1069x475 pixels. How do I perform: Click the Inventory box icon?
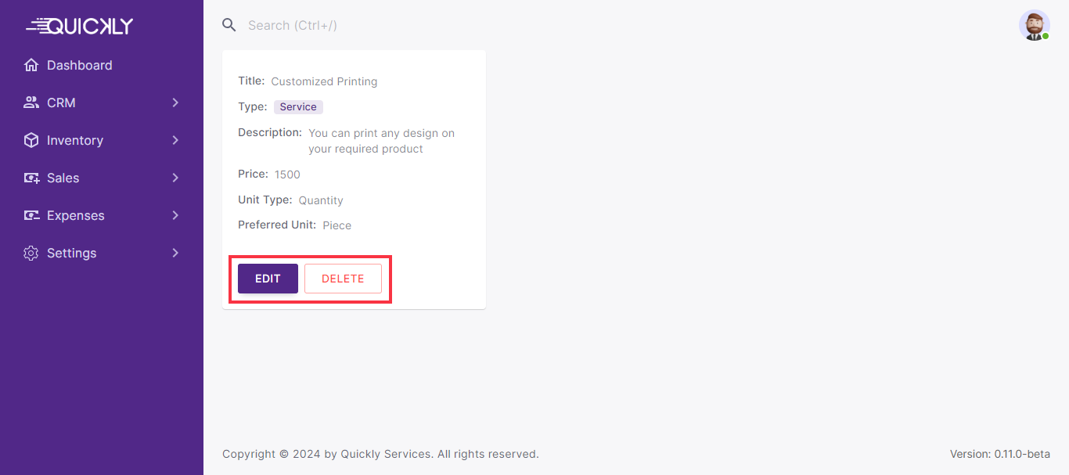[31, 140]
